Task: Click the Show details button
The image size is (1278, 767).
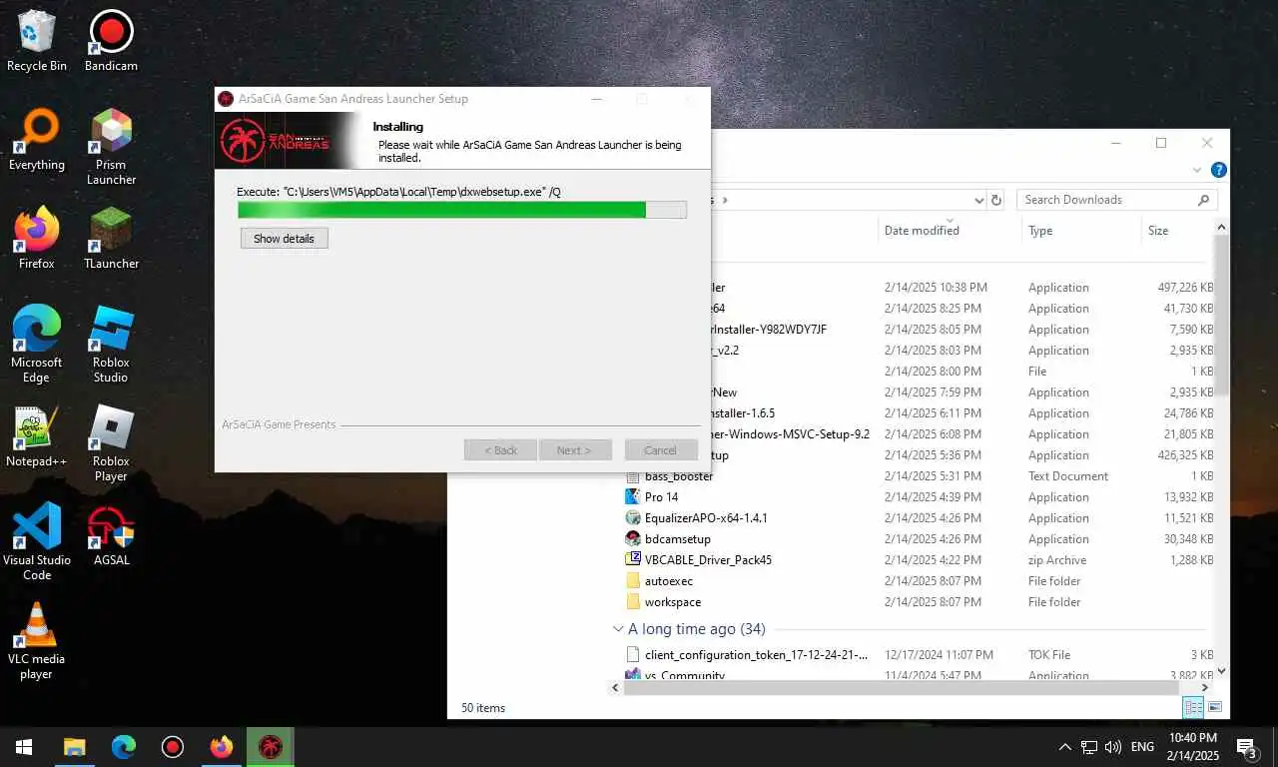Action: [x=284, y=239]
